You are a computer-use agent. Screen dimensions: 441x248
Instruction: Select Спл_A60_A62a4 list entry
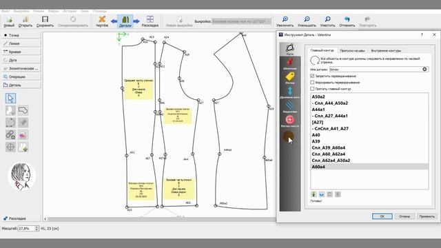point(369,154)
